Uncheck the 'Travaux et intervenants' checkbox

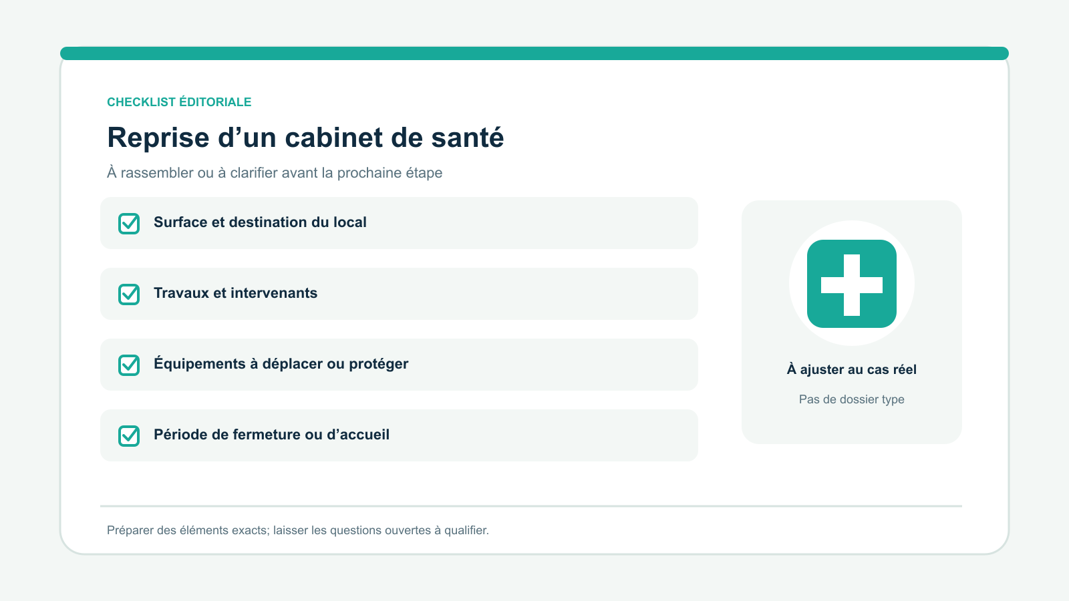click(129, 294)
